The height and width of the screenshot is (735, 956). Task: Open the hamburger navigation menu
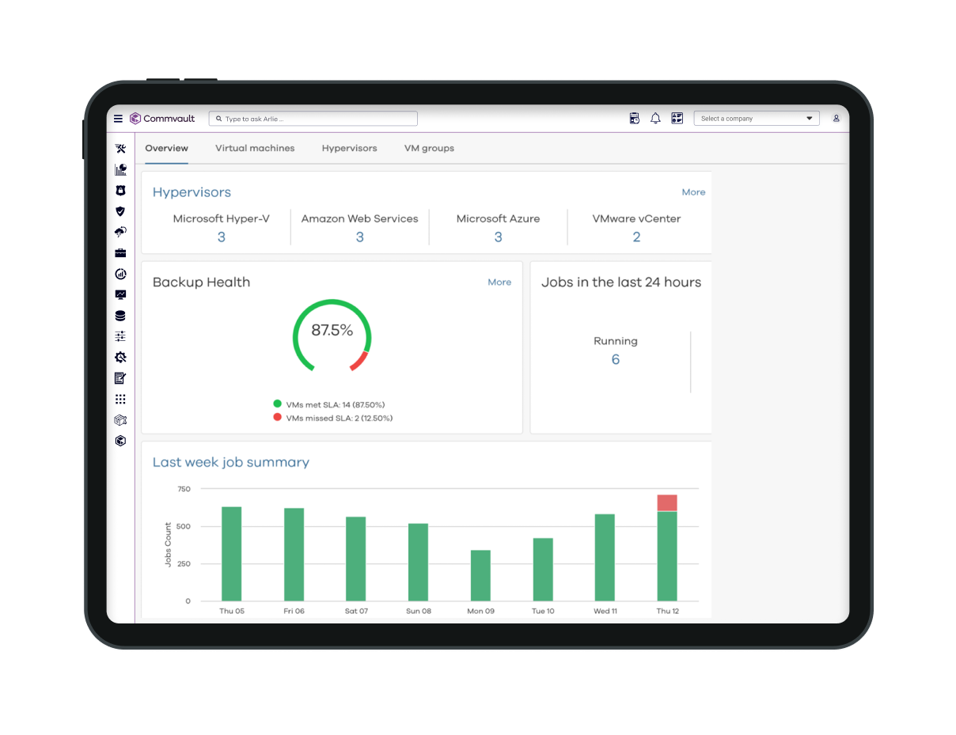(118, 119)
